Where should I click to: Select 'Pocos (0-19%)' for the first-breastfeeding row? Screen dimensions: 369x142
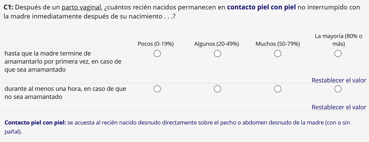157,54
